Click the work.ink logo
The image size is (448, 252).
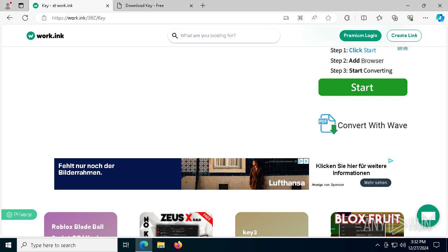pos(45,36)
